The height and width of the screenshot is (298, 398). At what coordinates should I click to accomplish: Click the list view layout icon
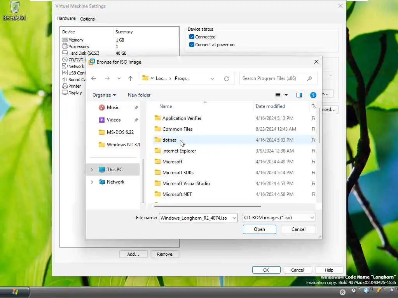click(278, 95)
